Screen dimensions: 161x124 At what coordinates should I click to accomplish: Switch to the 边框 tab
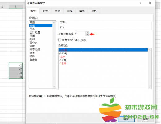pos(69,11)
